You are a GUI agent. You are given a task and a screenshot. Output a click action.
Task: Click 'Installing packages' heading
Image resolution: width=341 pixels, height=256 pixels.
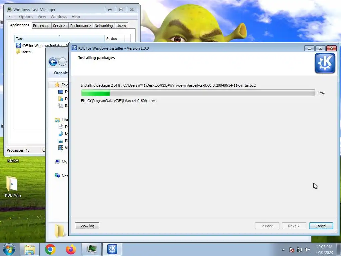[97, 58]
